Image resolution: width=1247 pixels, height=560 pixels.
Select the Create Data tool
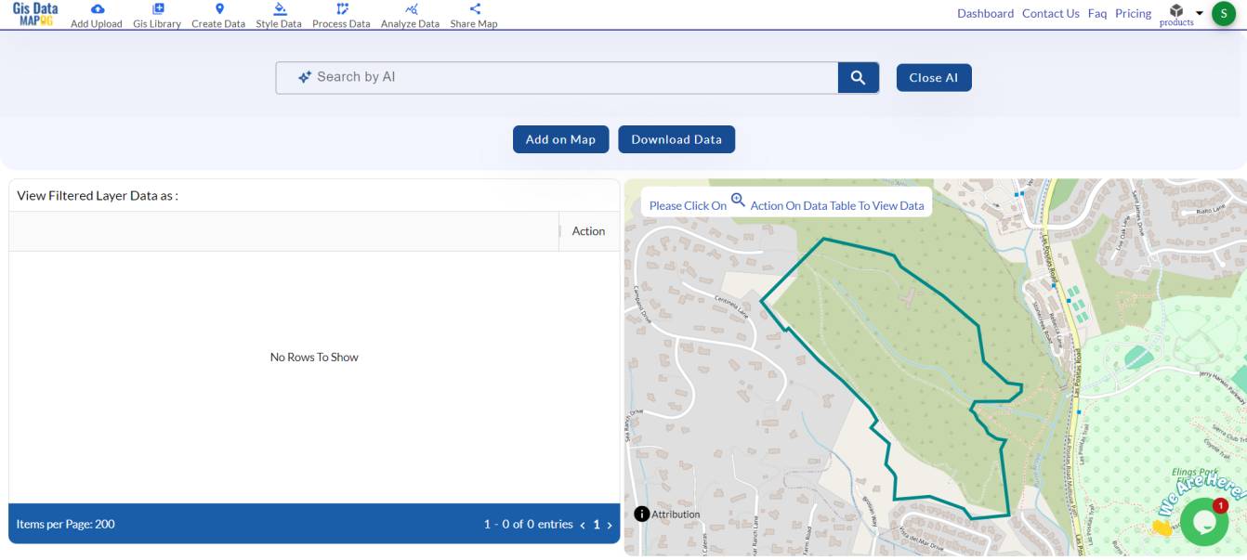coord(218,15)
